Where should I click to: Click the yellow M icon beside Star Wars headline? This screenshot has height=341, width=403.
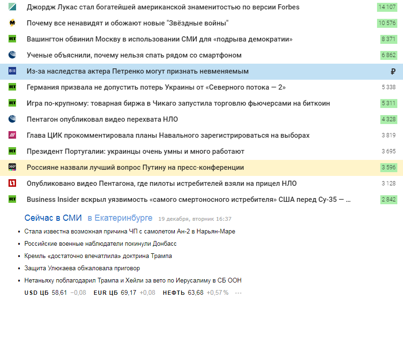click(12, 23)
